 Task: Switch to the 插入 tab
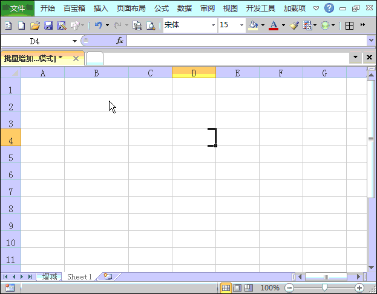tap(100, 8)
